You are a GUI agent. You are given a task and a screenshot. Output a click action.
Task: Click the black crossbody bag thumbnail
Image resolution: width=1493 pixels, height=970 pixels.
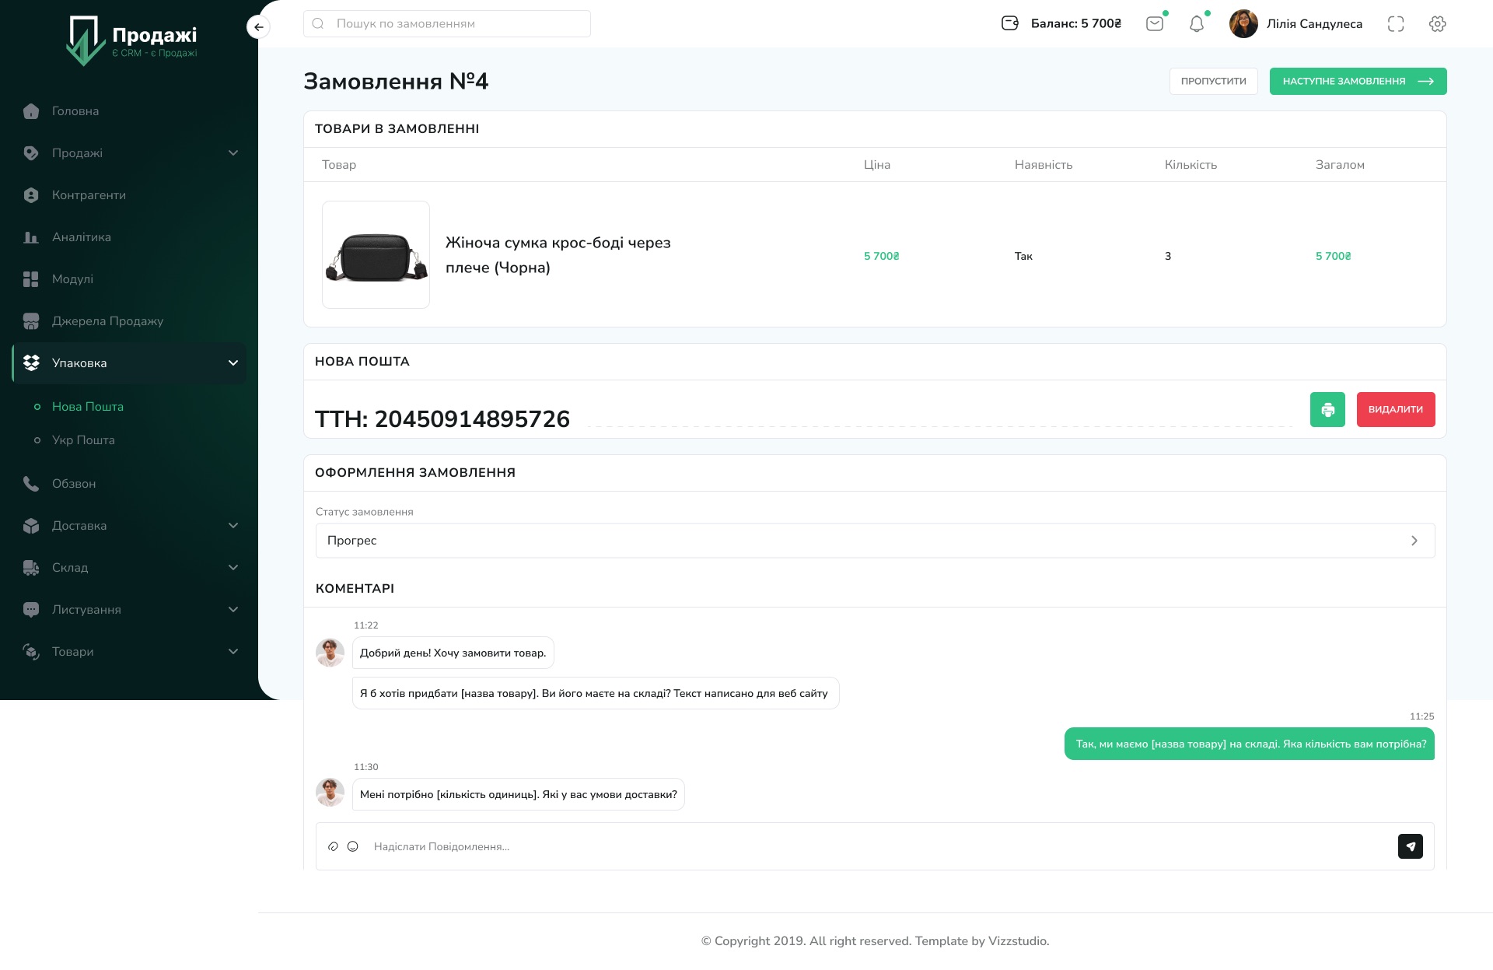point(376,255)
